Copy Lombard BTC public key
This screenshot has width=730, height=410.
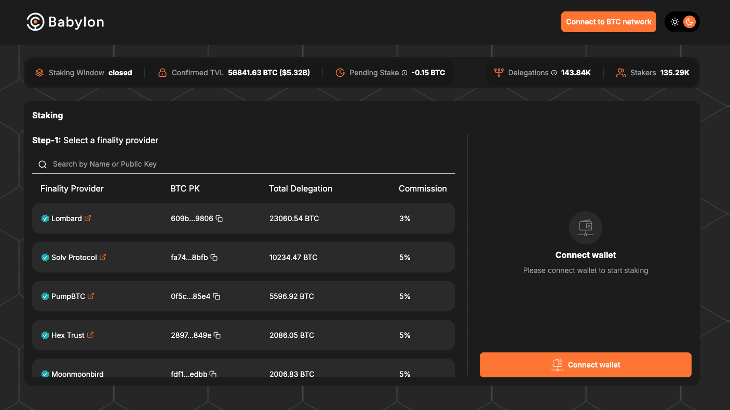pos(219,218)
